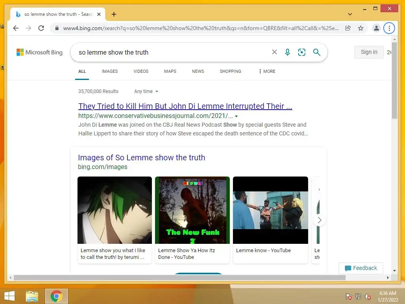
Task: Switch to the SHOPPING tab
Action: [231, 71]
